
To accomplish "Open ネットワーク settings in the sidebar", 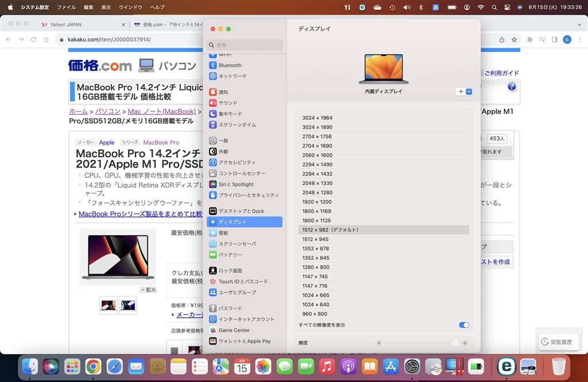I will (x=245, y=76).
